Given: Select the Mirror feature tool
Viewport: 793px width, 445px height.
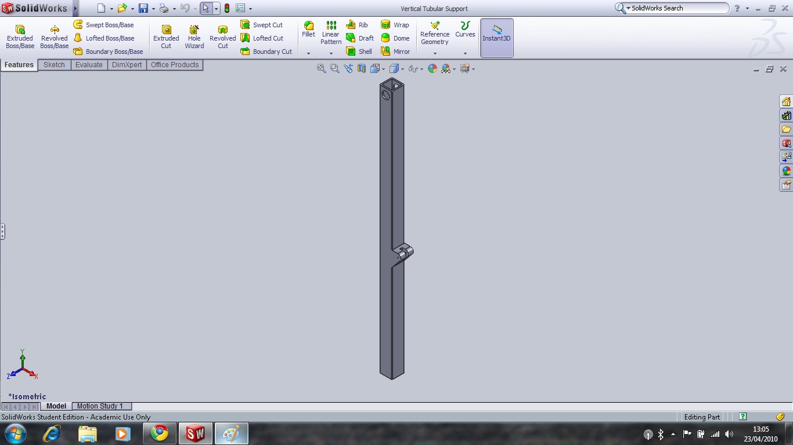Looking at the screenshot, I should 395,51.
